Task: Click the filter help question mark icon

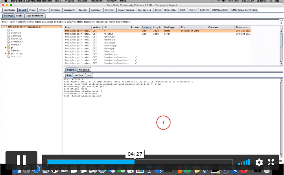Action: pos(281,22)
